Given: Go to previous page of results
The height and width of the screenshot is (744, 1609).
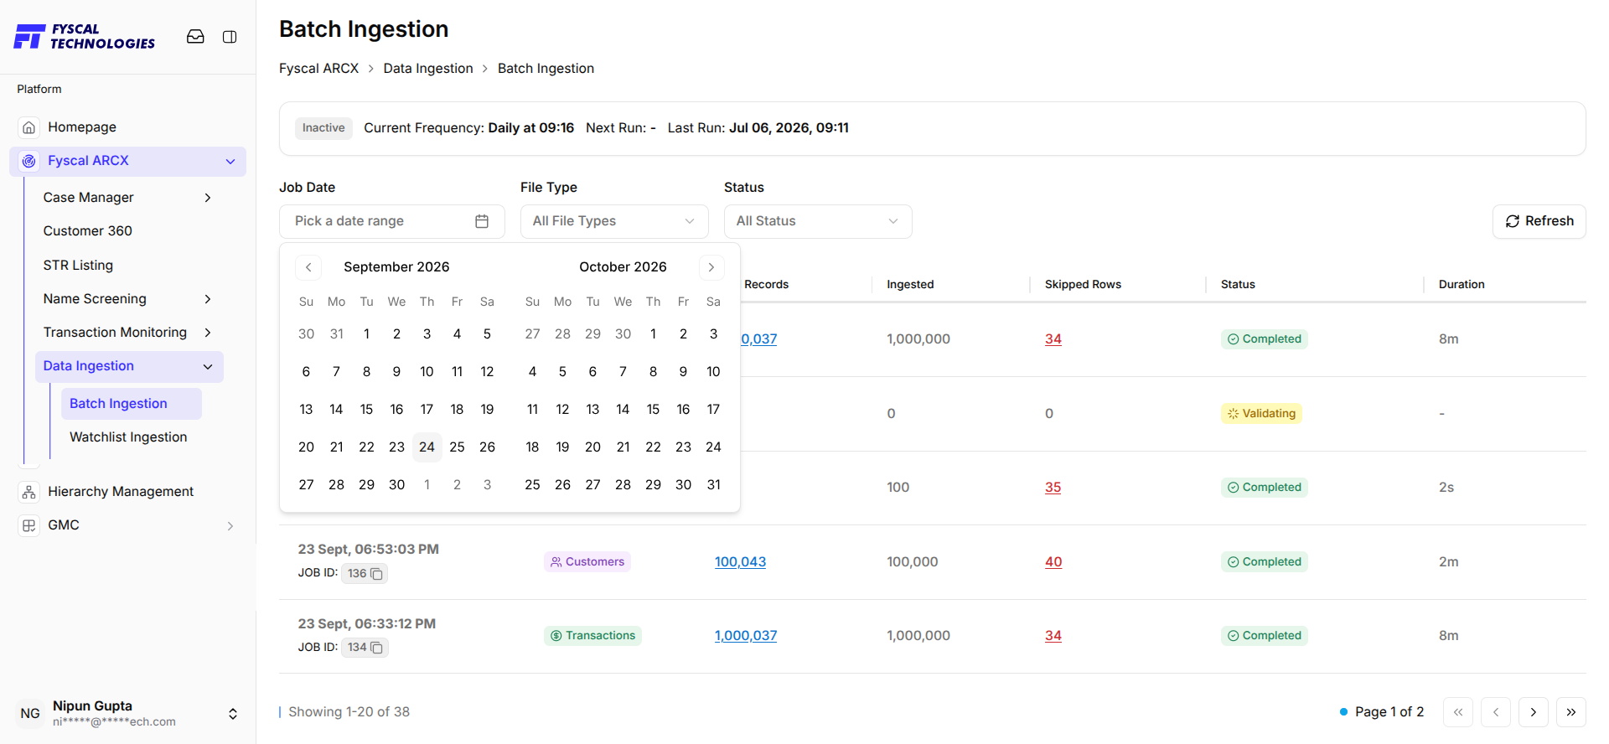Looking at the screenshot, I should pyautogui.click(x=1496, y=712).
